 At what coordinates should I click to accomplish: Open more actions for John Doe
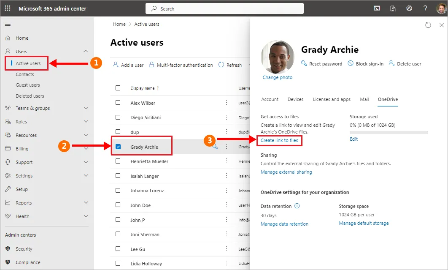[226, 205]
